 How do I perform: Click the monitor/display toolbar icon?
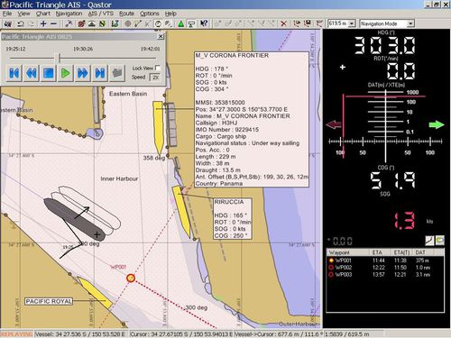point(191,23)
